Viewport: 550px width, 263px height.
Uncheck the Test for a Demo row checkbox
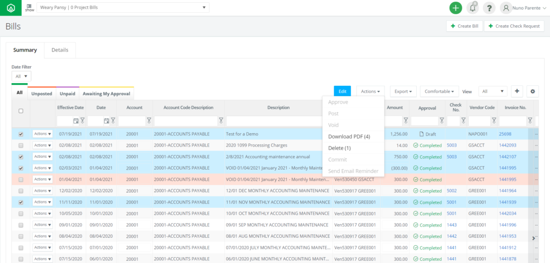tap(21, 134)
